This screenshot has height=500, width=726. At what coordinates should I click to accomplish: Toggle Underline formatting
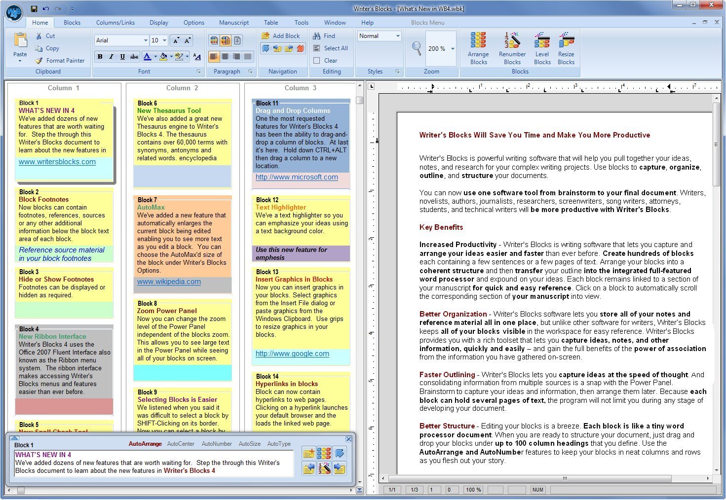pos(123,57)
